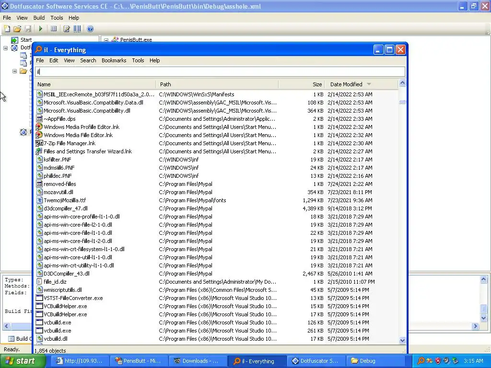Screen dimensions: 491x368
Task: Click scroll up arrow in Everything results
Action: 402,83
